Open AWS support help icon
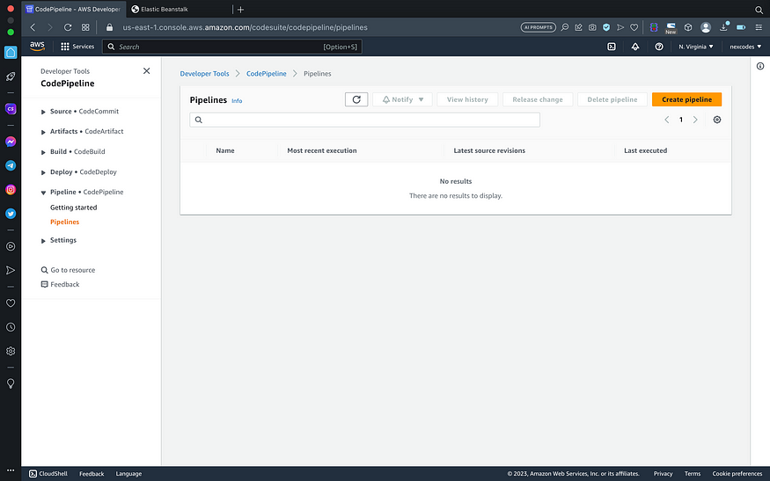This screenshot has width=770, height=481. click(659, 47)
